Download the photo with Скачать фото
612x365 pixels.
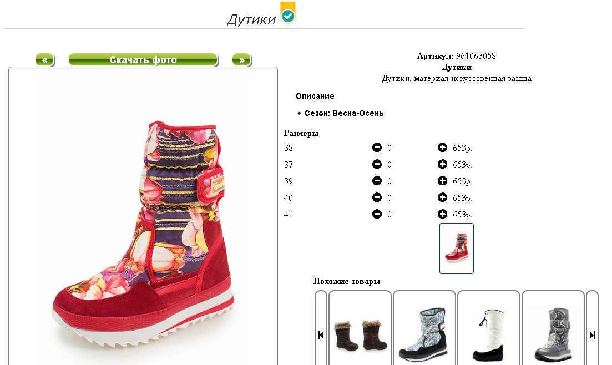[x=143, y=60]
